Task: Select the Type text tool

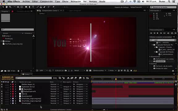Action: click(33, 7)
